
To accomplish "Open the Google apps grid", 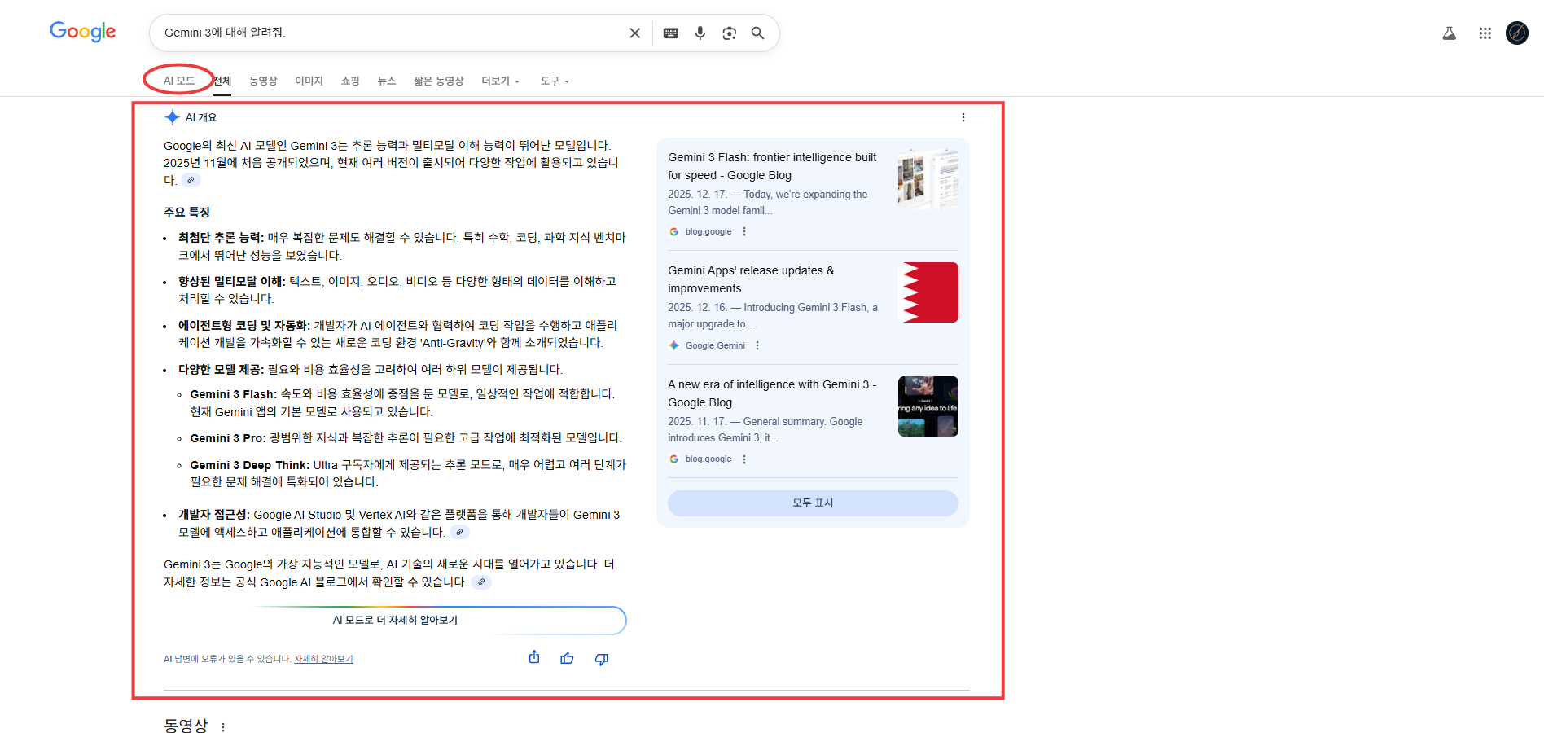I will pos(1485,33).
